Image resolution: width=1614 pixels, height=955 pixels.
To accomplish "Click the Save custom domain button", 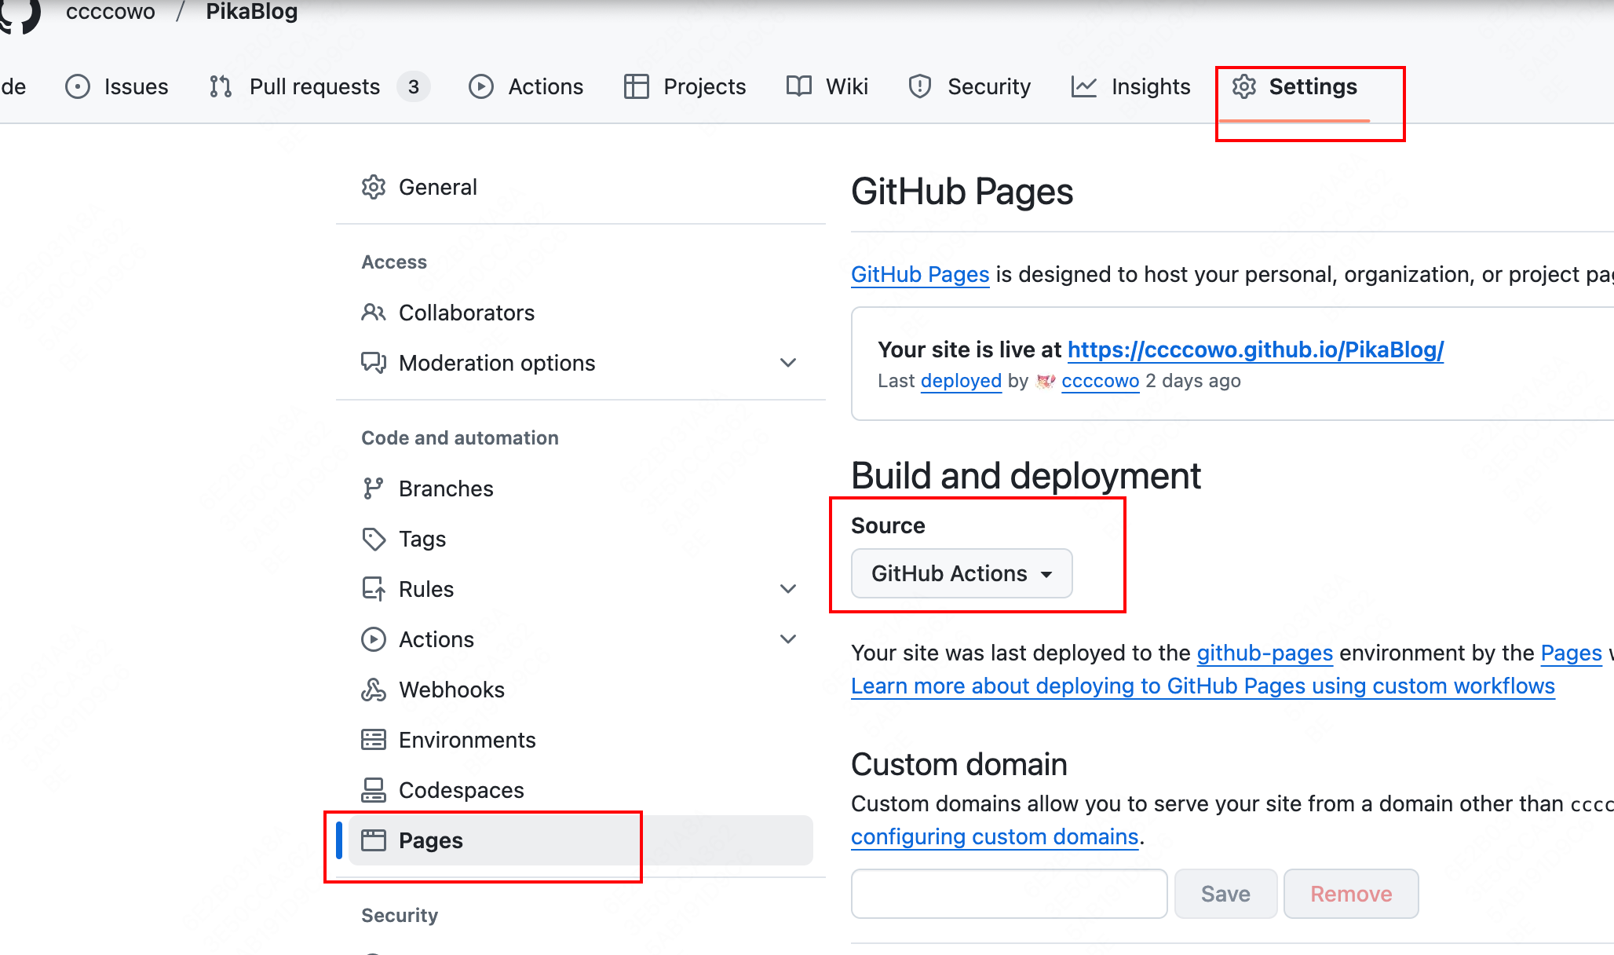I will coord(1225,894).
